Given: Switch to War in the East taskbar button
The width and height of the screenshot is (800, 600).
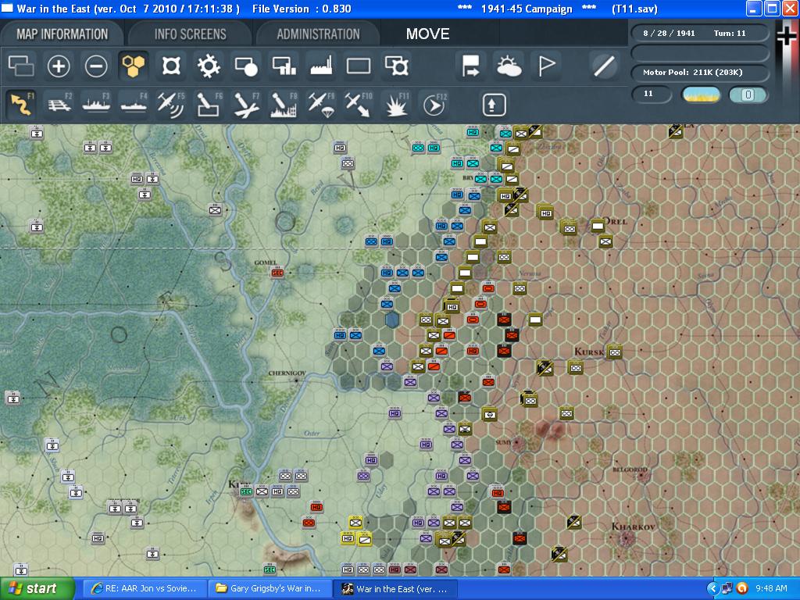Looking at the screenshot, I should tap(395, 588).
